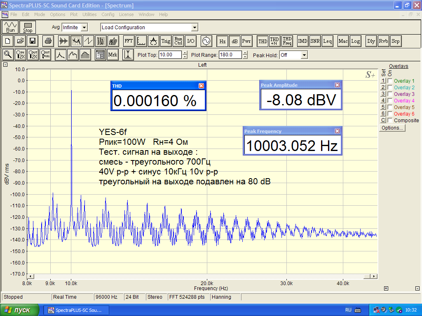The width and height of the screenshot is (422, 316).
Task: Collapse the plot with top-left minus box
Action: pos(5,65)
